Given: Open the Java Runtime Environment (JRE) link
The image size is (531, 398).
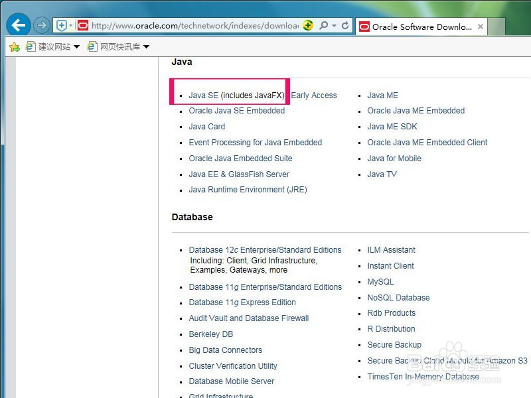Looking at the screenshot, I should [x=248, y=190].
